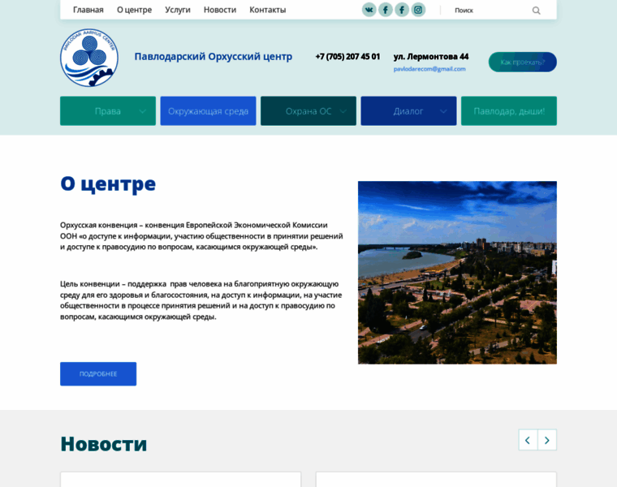Screen dimensions: 617x487
Task: Click the phone number +7 (705) 207 45 01
Action: [x=347, y=57]
